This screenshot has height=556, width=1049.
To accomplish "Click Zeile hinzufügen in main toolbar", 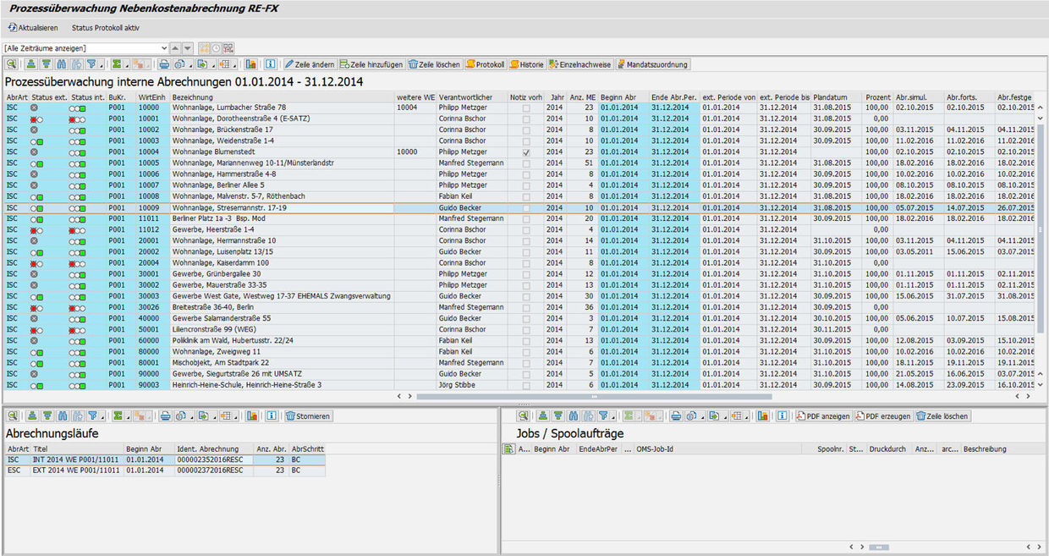I will coord(371,64).
